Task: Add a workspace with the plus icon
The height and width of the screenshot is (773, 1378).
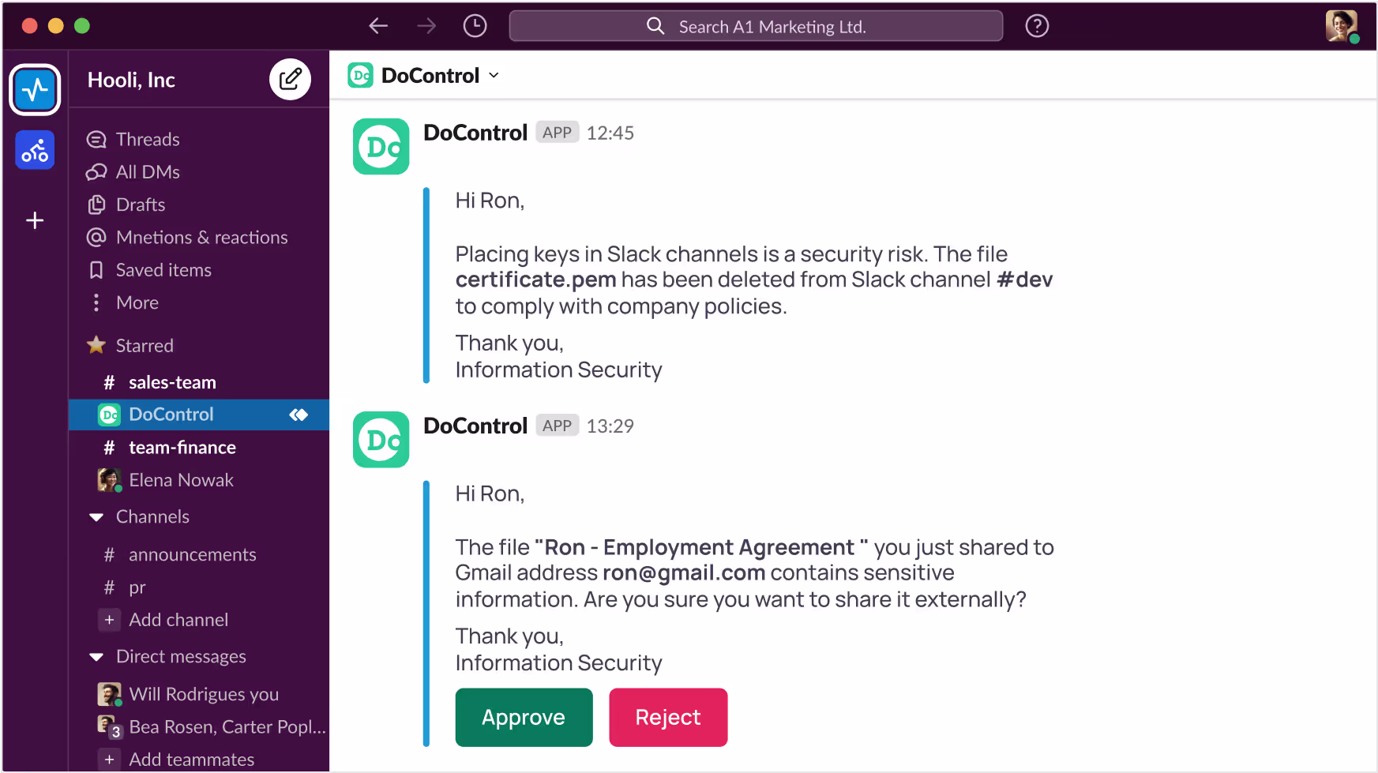Action: click(x=35, y=220)
